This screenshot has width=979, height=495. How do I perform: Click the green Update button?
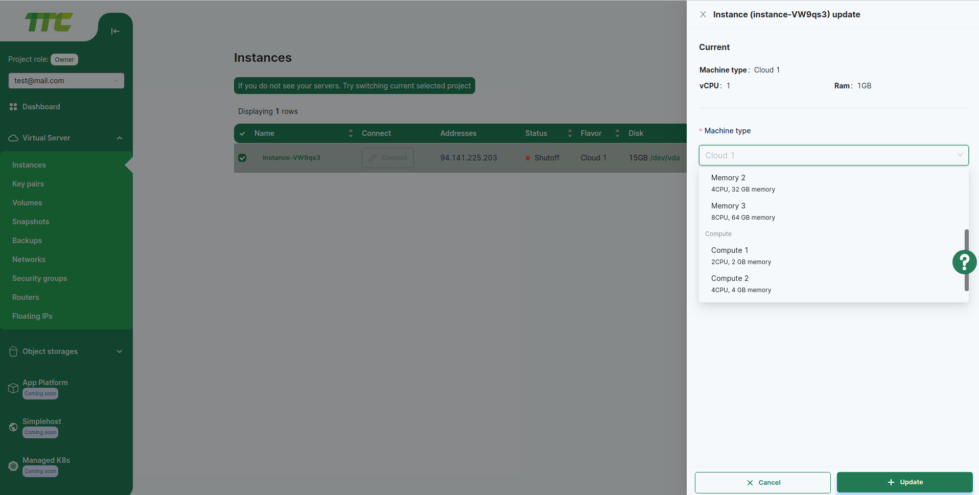(x=904, y=482)
